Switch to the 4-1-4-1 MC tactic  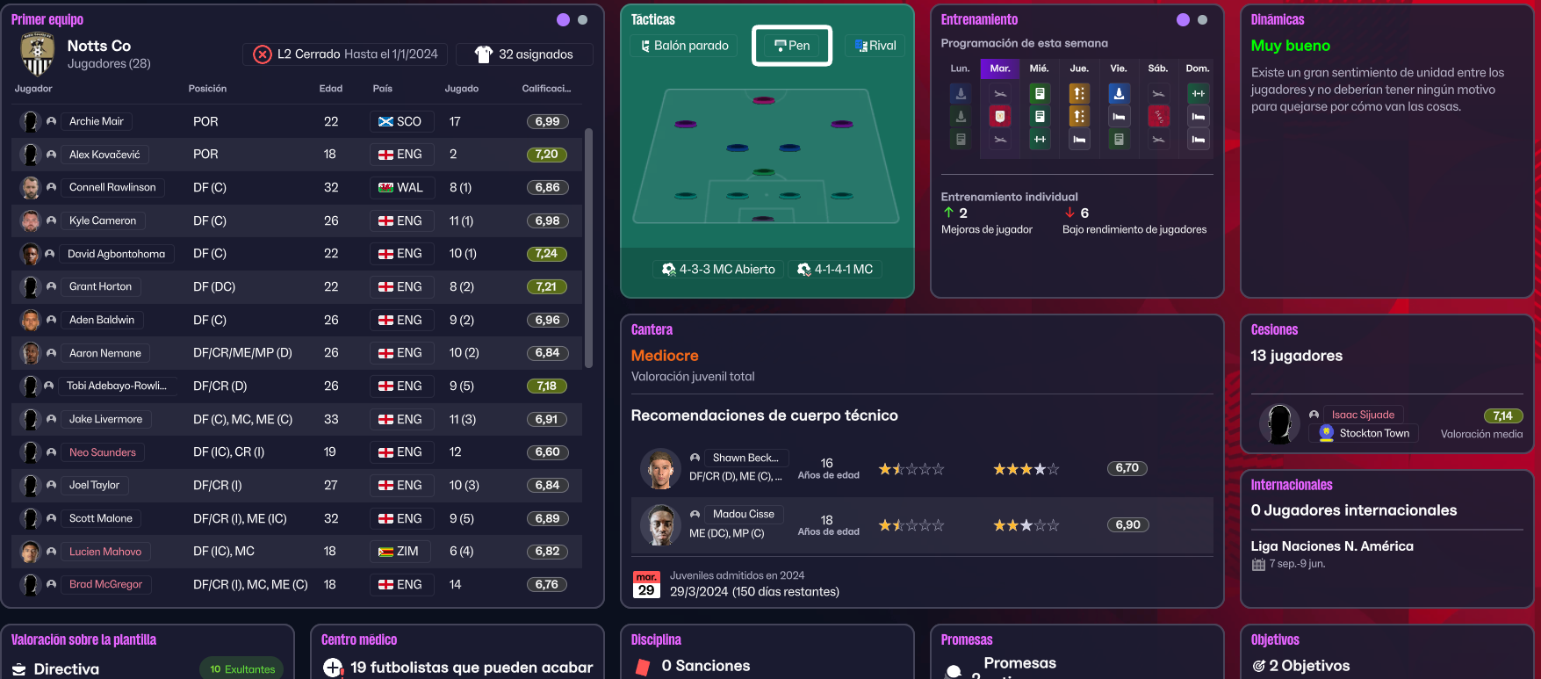(835, 270)
